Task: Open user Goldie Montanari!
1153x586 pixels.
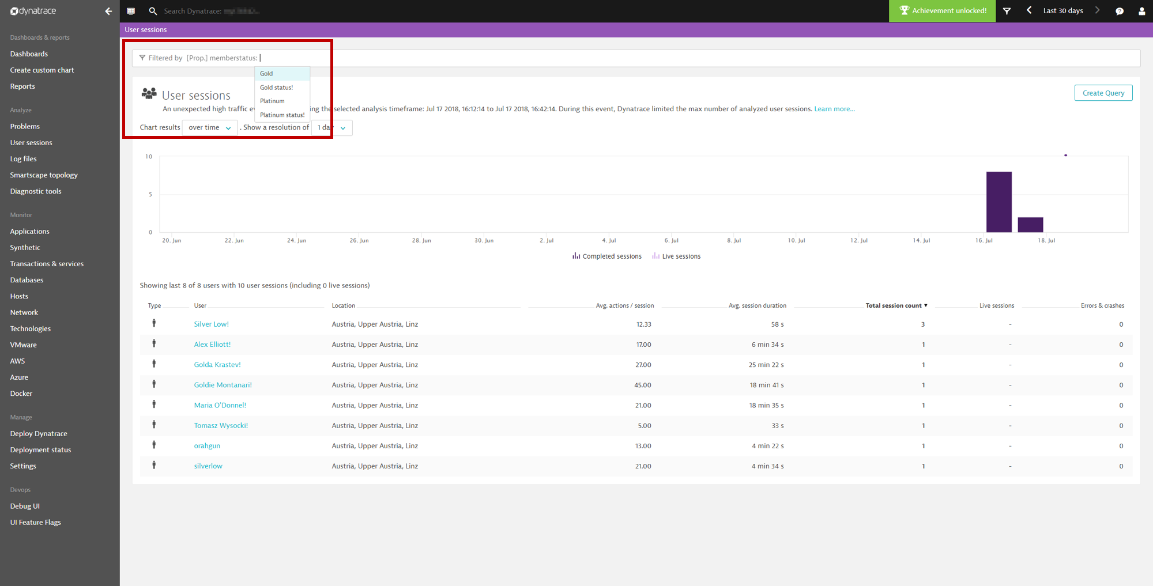Action: click(223, 385)
